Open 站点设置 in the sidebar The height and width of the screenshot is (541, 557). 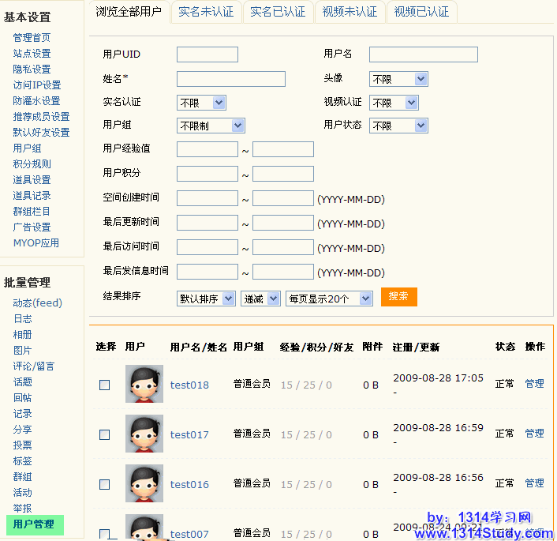[32, 54]
